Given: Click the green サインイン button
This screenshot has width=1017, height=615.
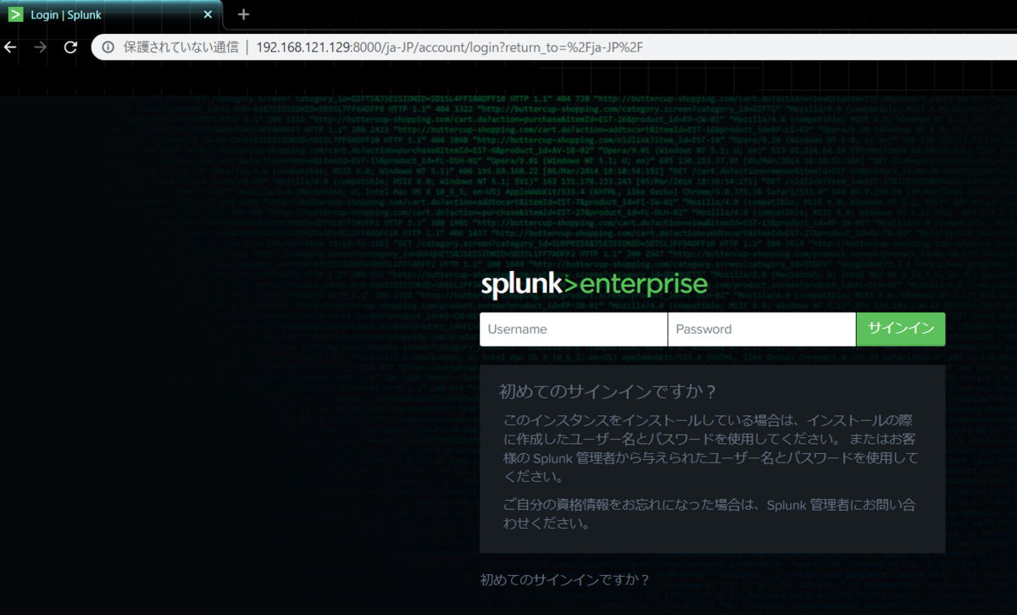Looking at the screenshot, I should tap(901, 330).
